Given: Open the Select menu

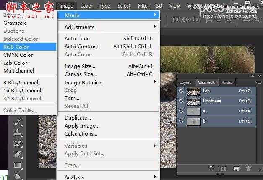Looking at the screenshot, I should 124,6.
